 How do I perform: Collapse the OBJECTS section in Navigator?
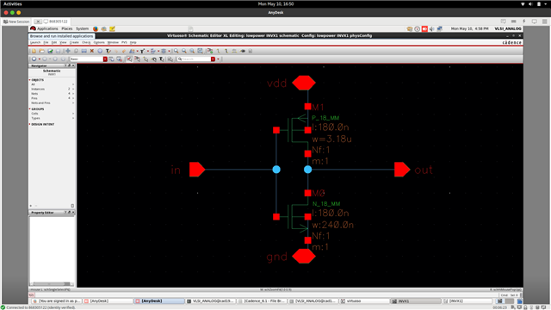pyautogui.click(x=30, y=80)
